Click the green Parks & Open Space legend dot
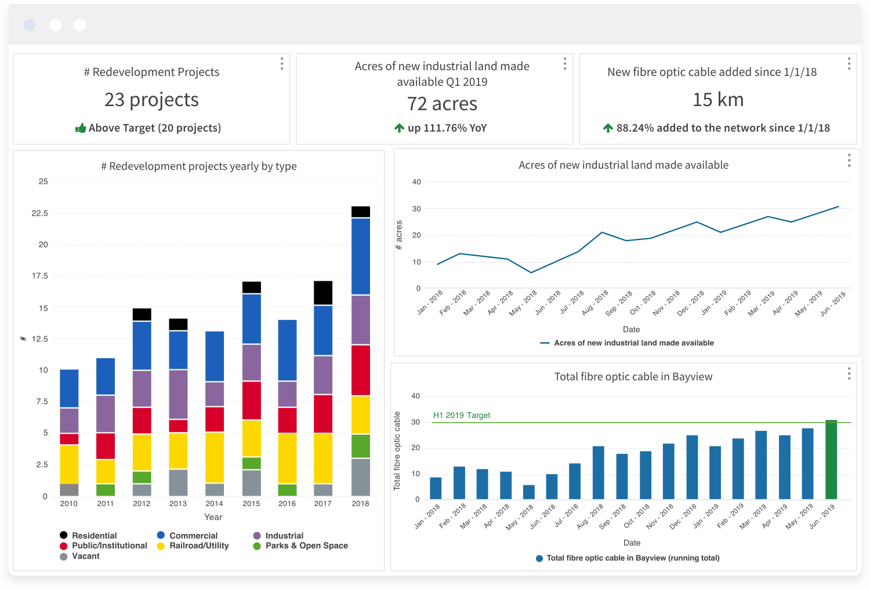This screenshot has height=589, width=870. [x=257, y=546]
